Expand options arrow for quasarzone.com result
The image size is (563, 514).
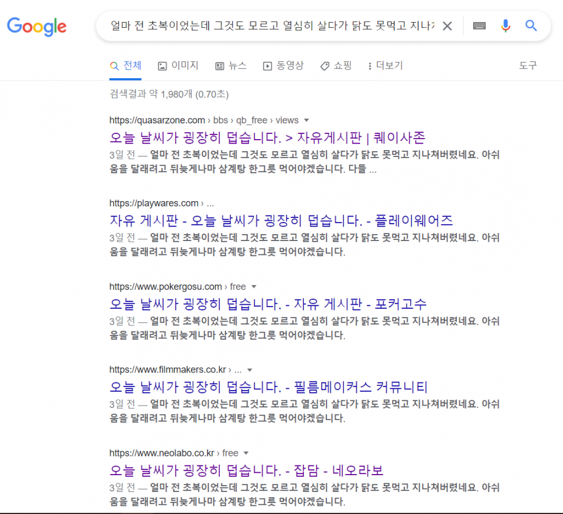[306, 121]
